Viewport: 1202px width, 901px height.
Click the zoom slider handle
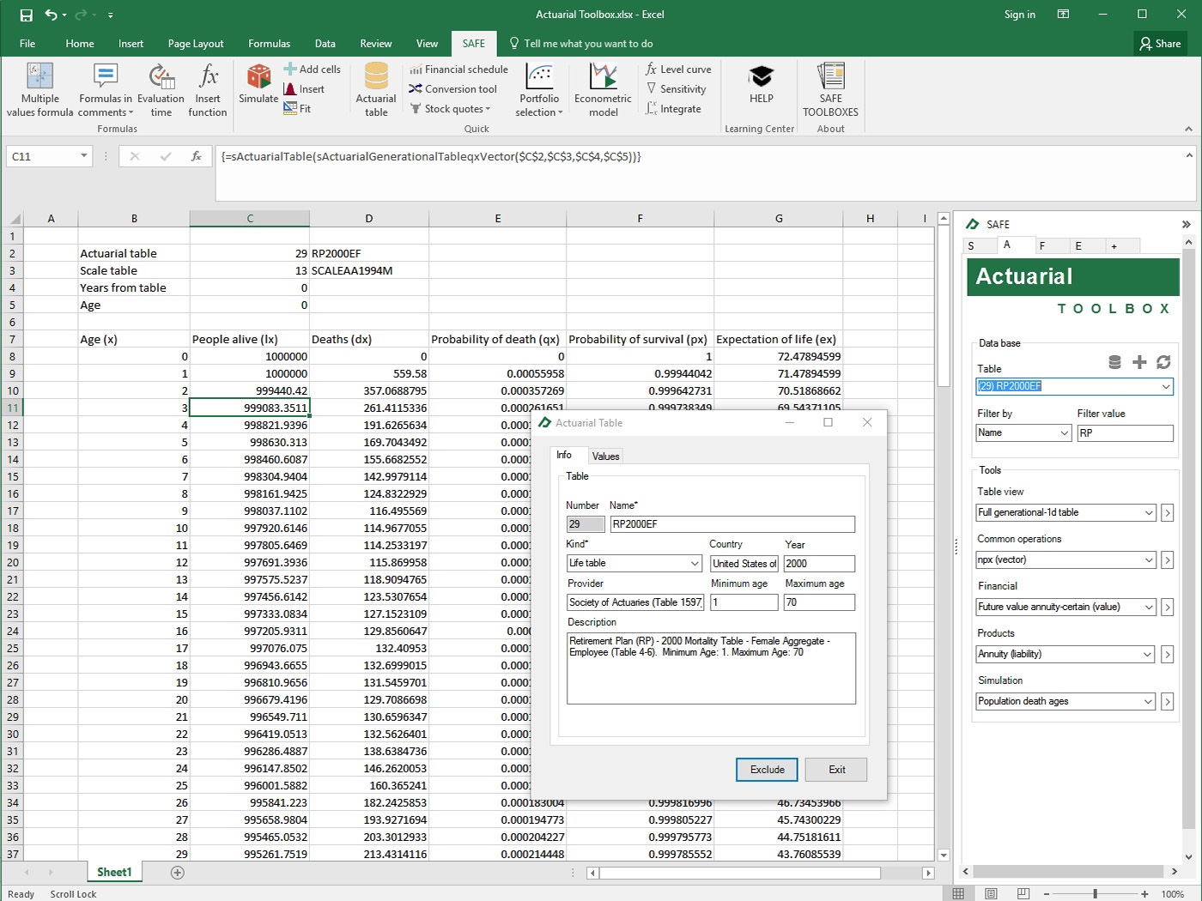coord(1095,893)
